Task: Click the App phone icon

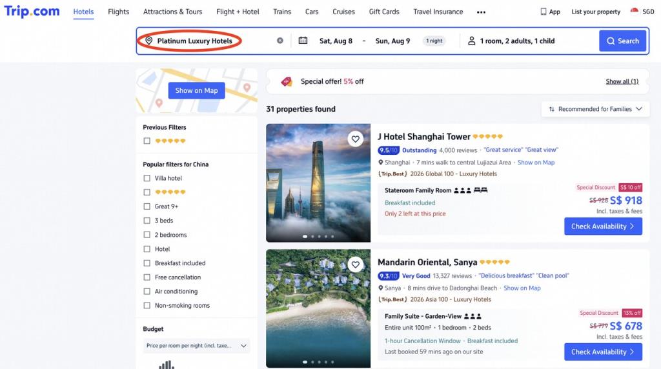Action: (x=544, y=12)
